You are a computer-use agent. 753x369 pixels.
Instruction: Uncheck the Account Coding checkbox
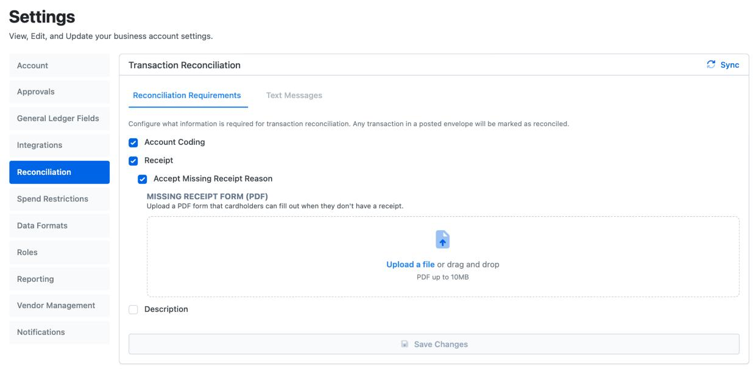133,142
